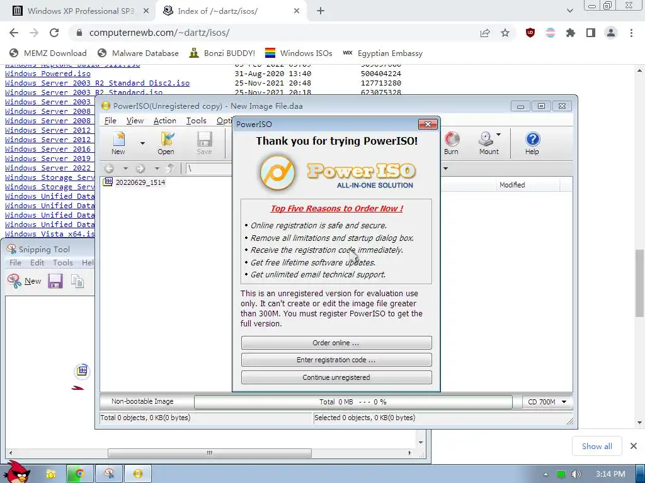Screen dimensions: 645x483
Task: Open the Action menu in PowerISO
Action: pyautogui.click(x=164, y=120)
